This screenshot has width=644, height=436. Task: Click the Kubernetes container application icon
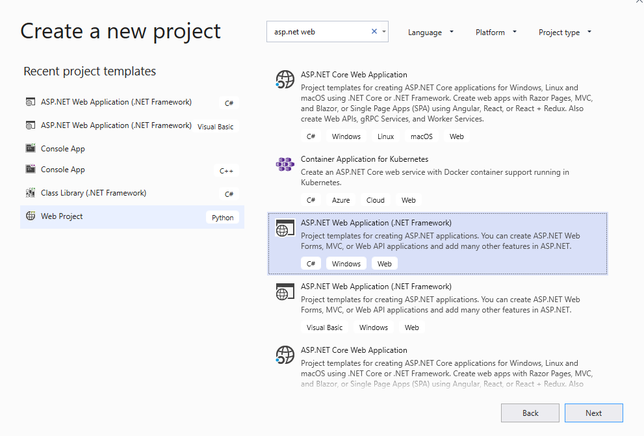[x=285, y=164]
